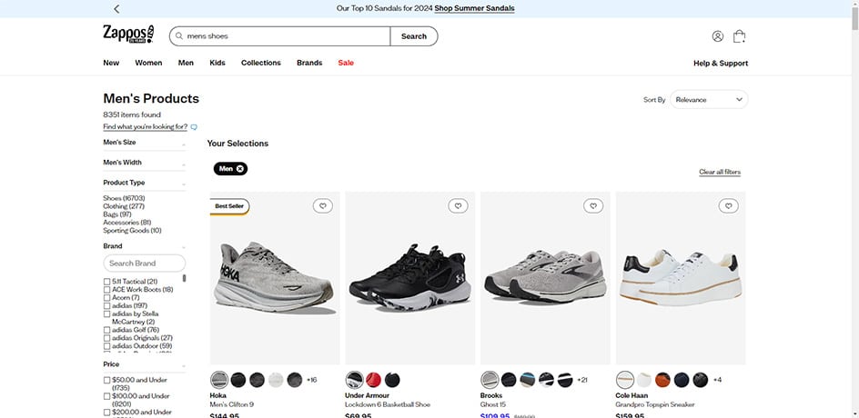Viewport: 859px width, 418px height.
Task: Check the adidas Outdoor brand checkbox
Action: (x=106, y=346)
